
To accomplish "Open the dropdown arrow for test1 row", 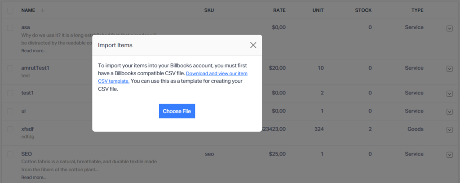I will (449, 94).
